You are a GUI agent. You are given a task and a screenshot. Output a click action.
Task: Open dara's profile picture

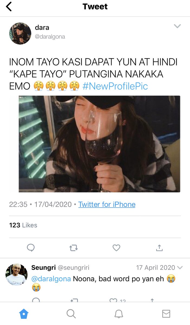(20, 33)
